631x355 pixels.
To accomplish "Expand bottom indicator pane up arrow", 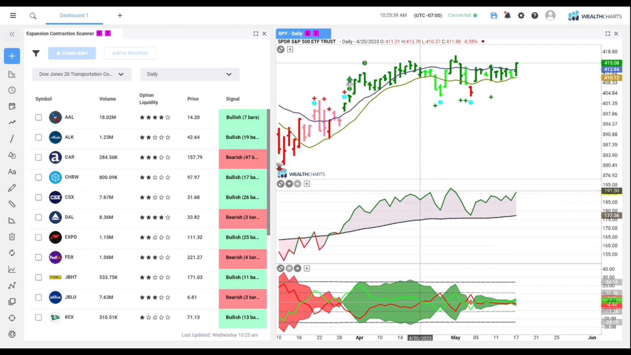I will pyautogui.click(x=297, y=269).
